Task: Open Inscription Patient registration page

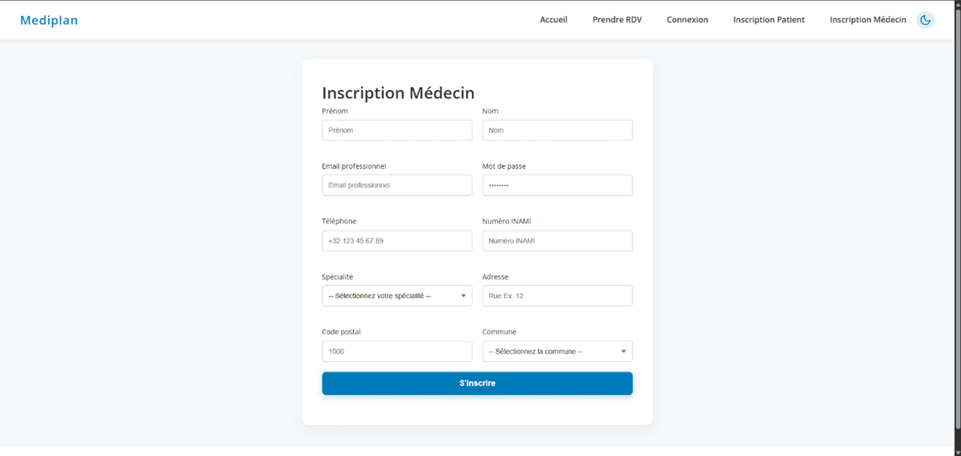Action: (x=768, y=19)
